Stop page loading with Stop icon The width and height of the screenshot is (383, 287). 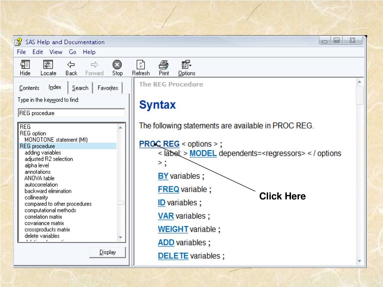(117, 65)
